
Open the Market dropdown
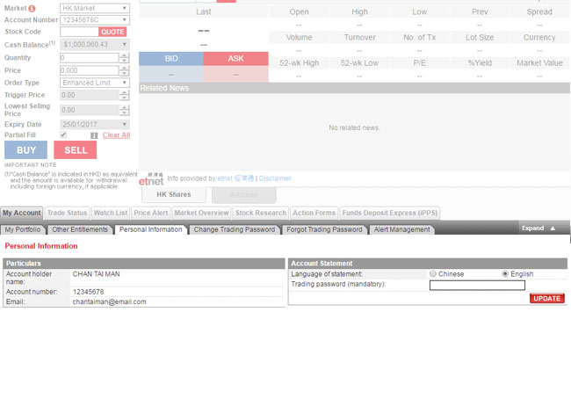coord(95,8)
